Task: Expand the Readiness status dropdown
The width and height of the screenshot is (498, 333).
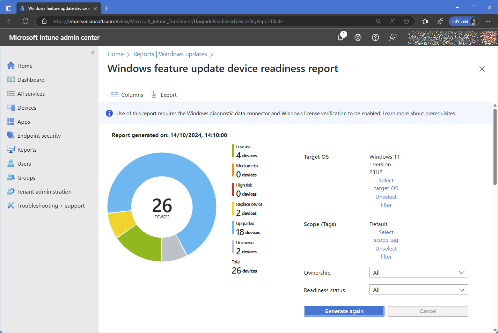Action: coord(418,290)
